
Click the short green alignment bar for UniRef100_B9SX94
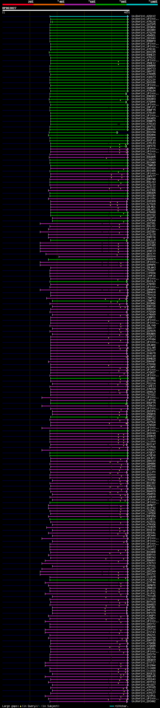point(83,132)
